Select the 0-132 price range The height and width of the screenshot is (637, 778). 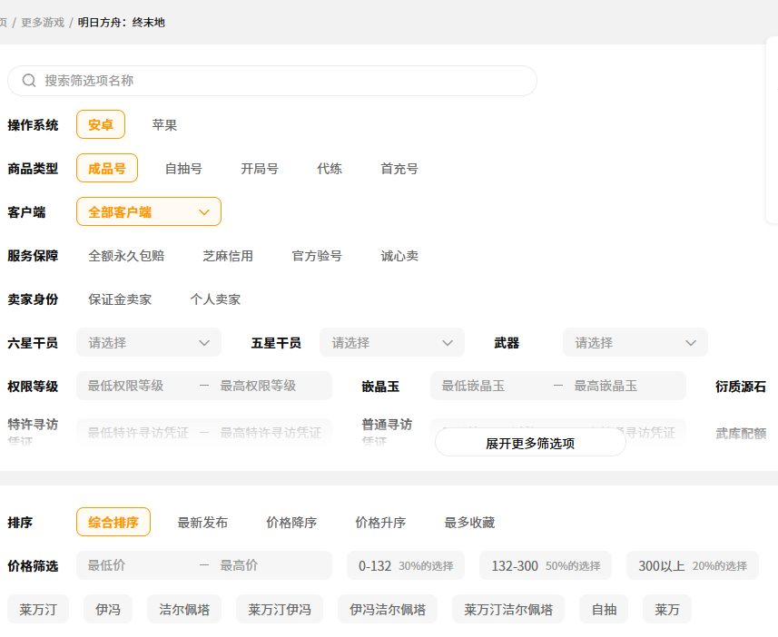point(406,566)
